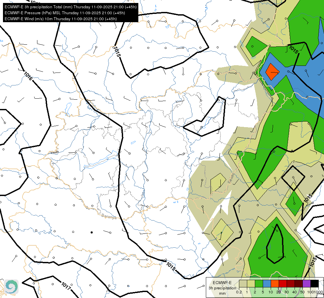The image size is (324, 298).
Task: Choose the bright red 20–30 mm legend swatch
Action: (283, 283)
